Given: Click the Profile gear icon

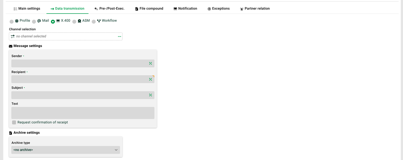Looking at the screenshot, I should [x=17, y=21].
